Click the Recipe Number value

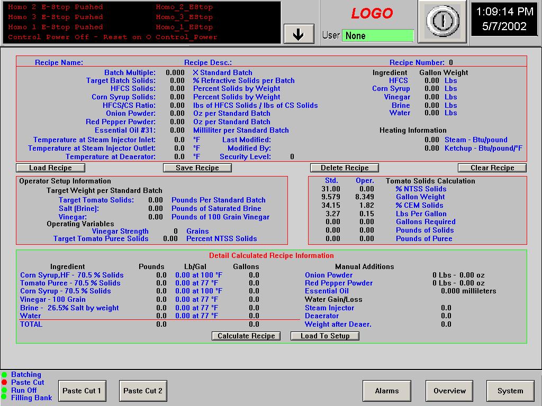pos(451,62)
